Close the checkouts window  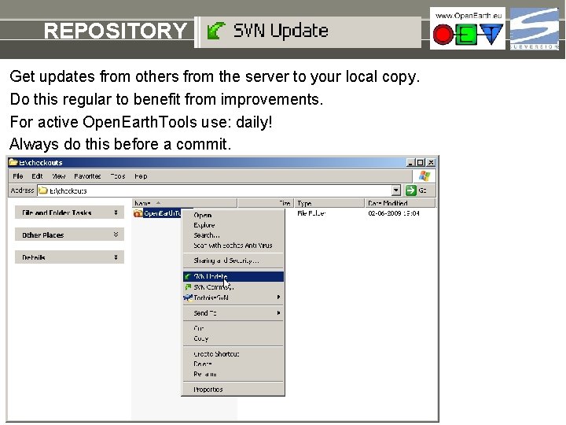pyautogui.click(x=431, y=163)
